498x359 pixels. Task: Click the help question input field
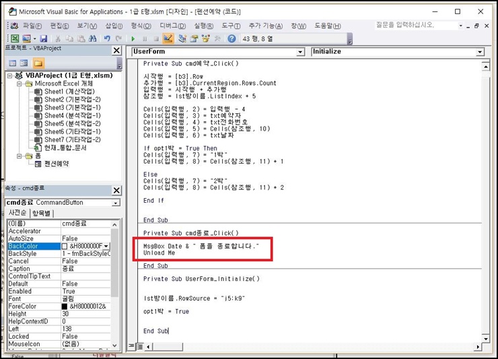(416, 25)
